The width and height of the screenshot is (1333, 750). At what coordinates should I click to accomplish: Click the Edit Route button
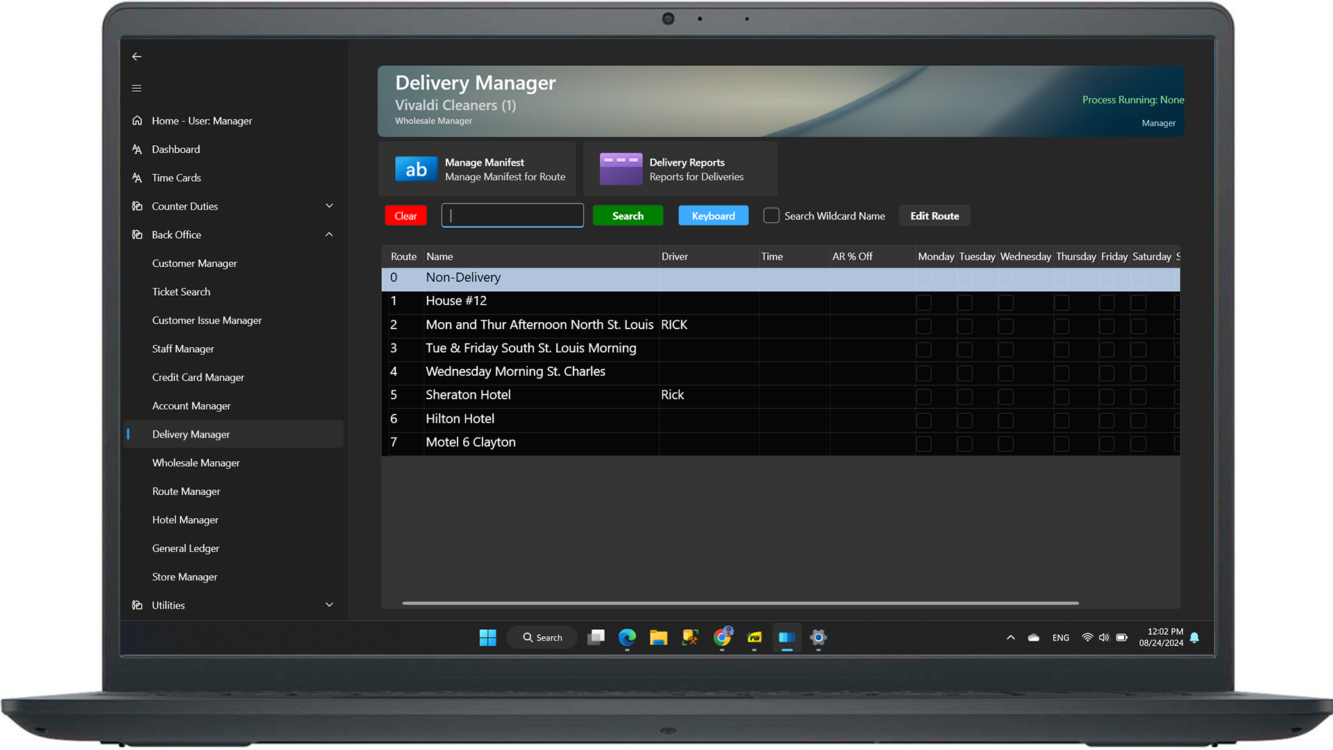934,215
